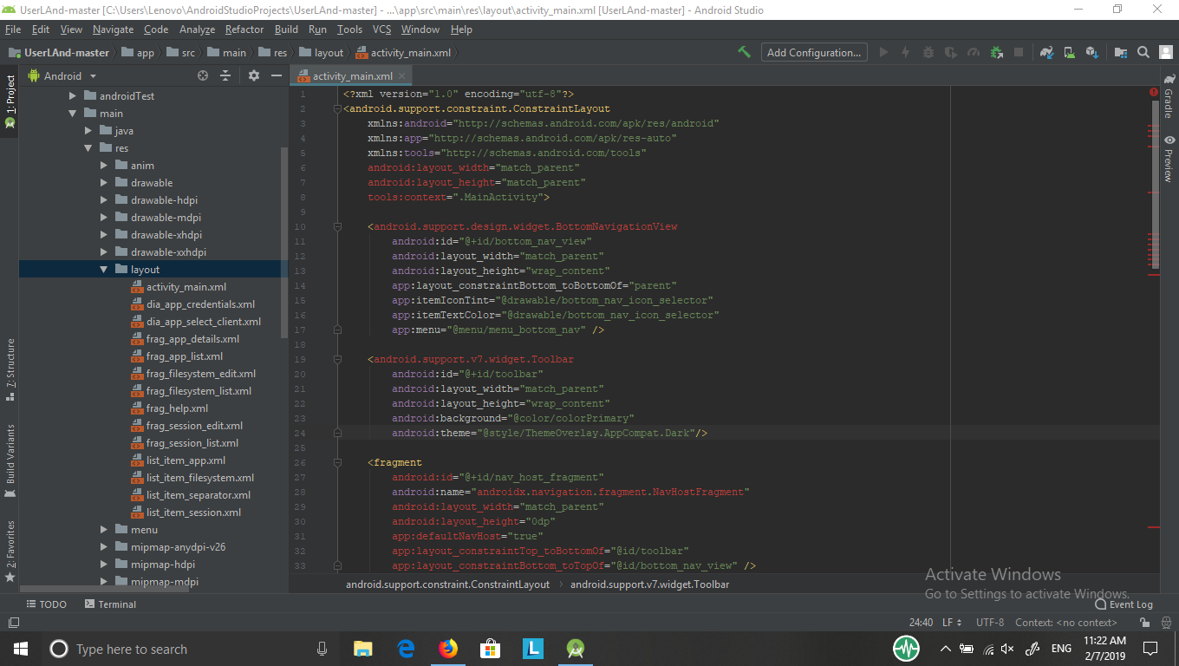
Task: Click the Debug bug icon in toolbar
Action: click(x=928, y=53)
